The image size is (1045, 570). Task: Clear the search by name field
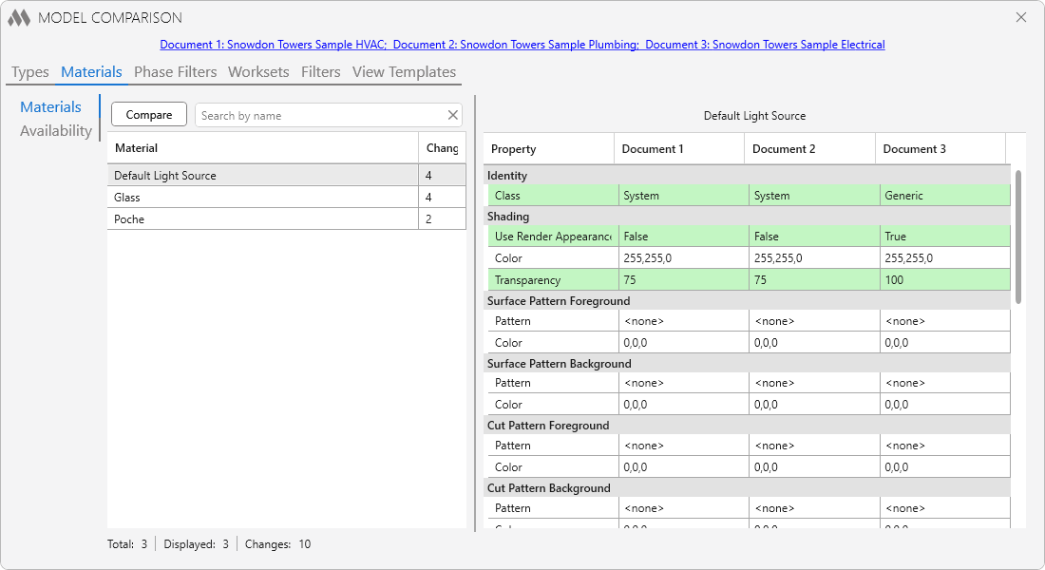[452, 115]
